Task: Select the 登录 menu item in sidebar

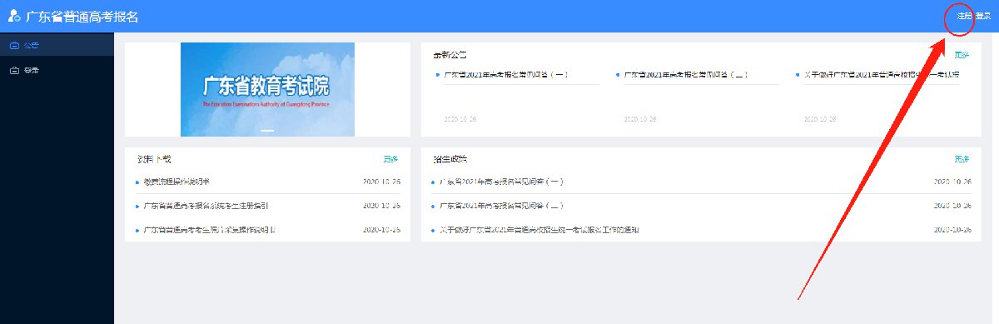Action: [57, 70]
